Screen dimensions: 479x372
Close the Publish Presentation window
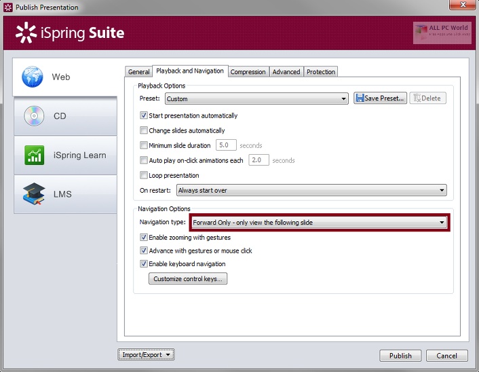click(463, 4)
